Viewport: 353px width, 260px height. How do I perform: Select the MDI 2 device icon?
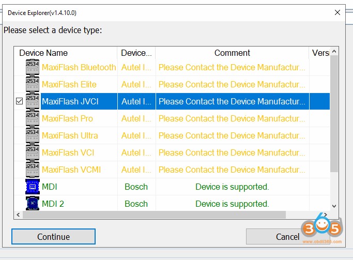coord(33,204)
